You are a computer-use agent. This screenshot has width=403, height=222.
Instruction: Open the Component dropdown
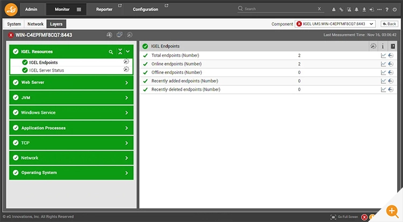[335, 24]
